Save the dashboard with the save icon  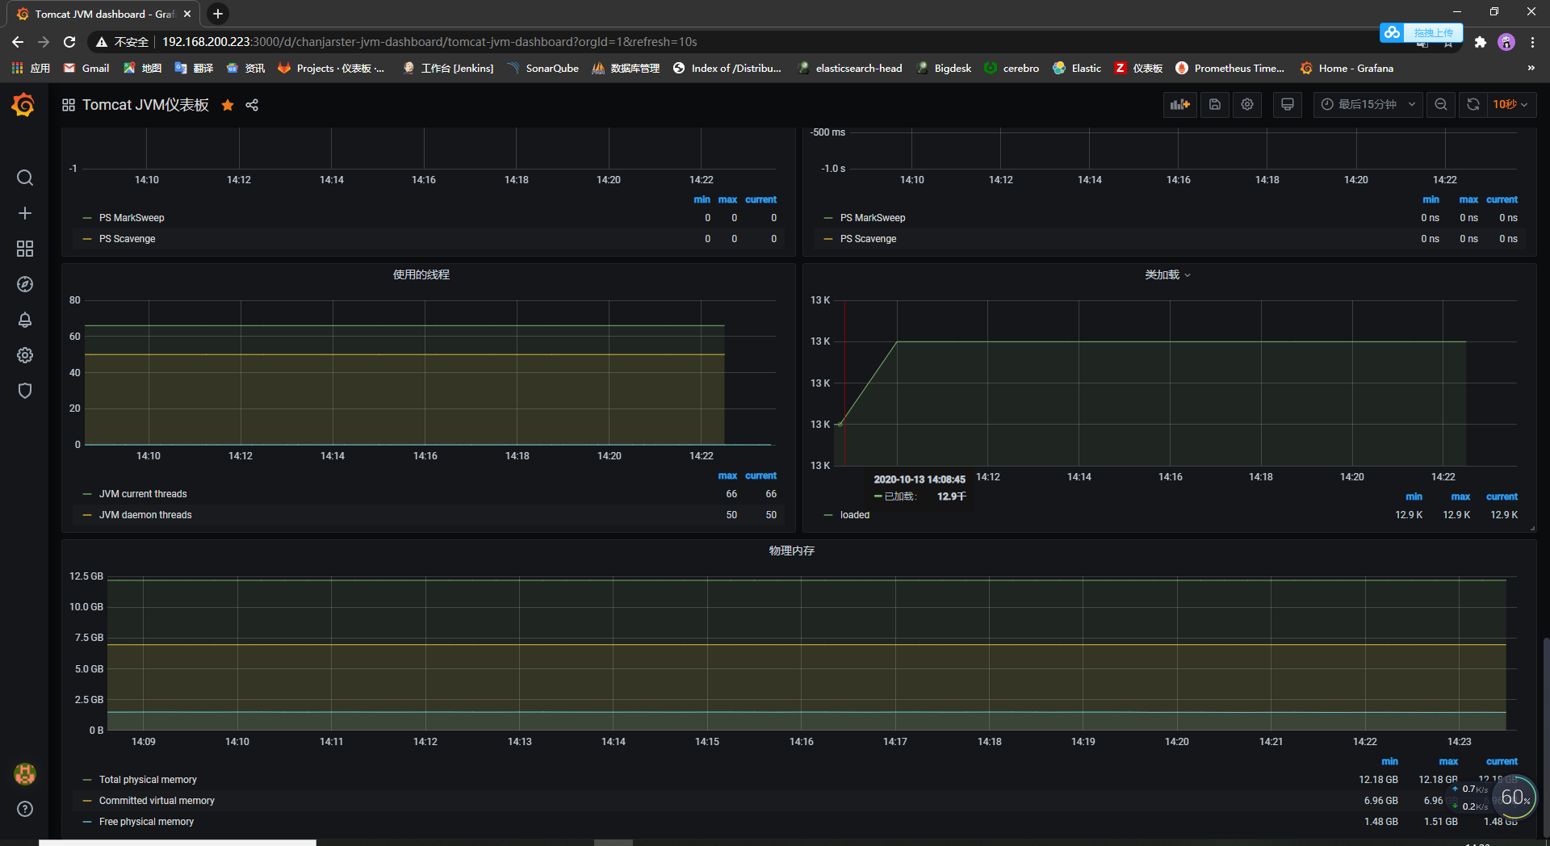click(1214, 105)
